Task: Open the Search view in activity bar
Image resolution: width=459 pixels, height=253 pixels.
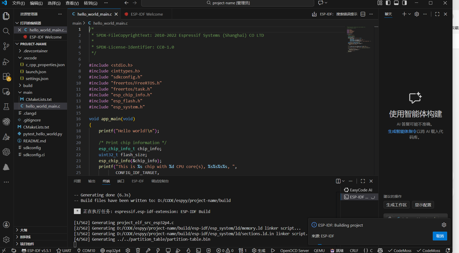Action: click(x=6, y=31)
